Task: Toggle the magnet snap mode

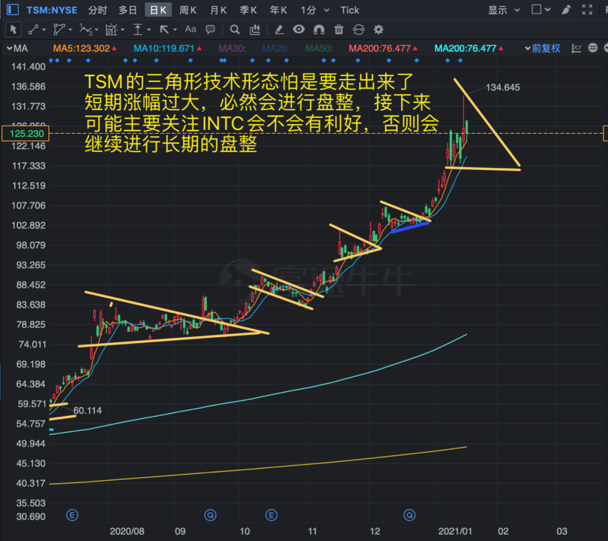Action: [x=319, y=29]
